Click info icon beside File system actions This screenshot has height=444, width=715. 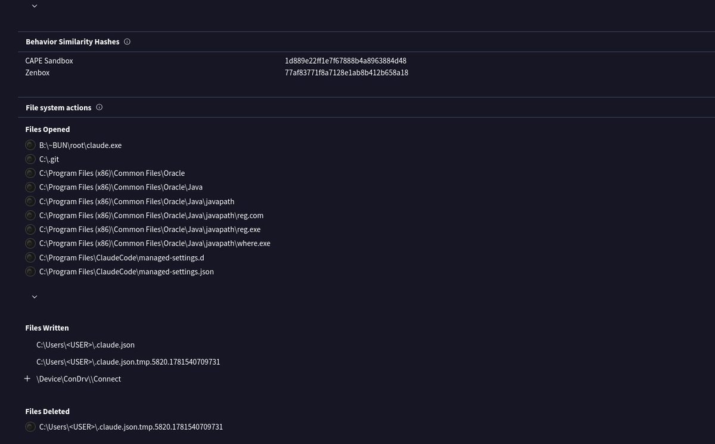[x=100, y=108]
